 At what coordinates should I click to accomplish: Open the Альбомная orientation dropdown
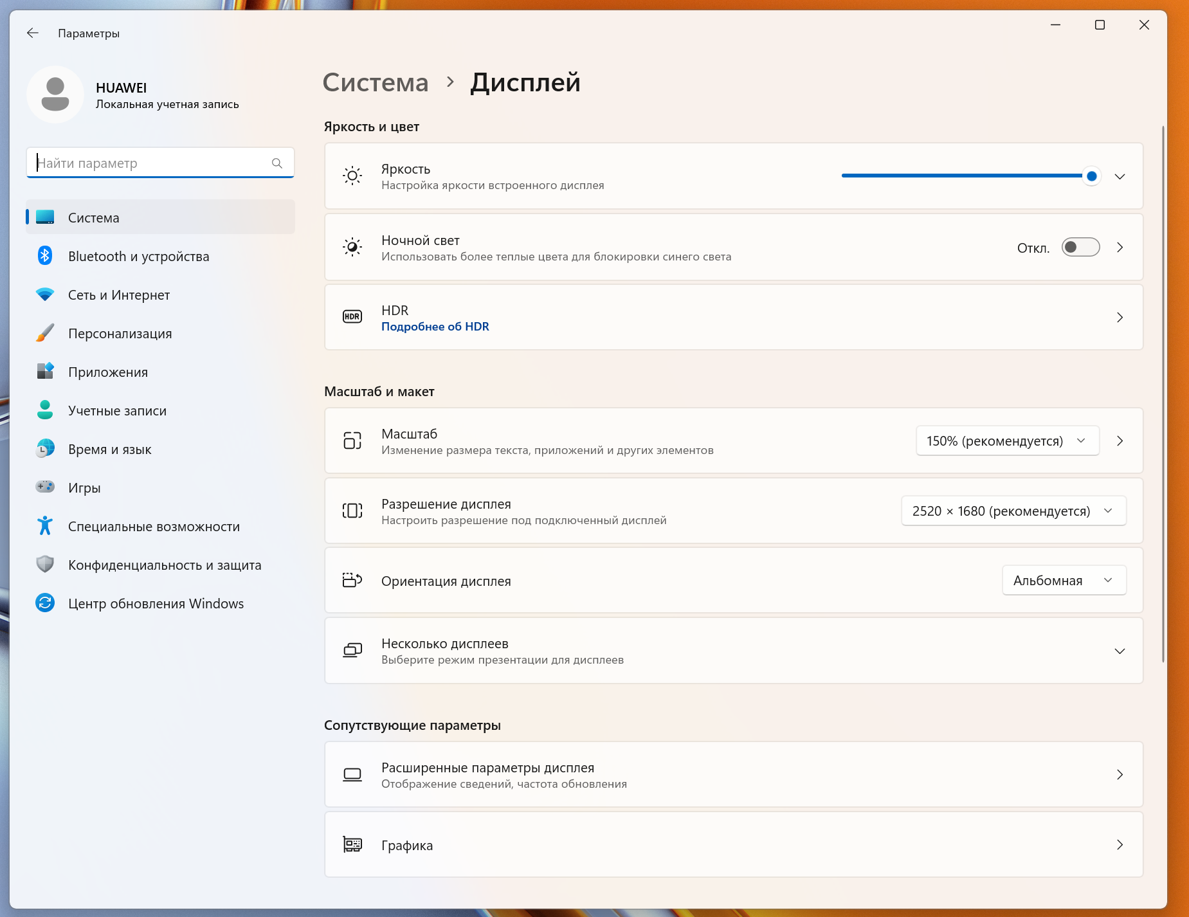coord(1064,581)
